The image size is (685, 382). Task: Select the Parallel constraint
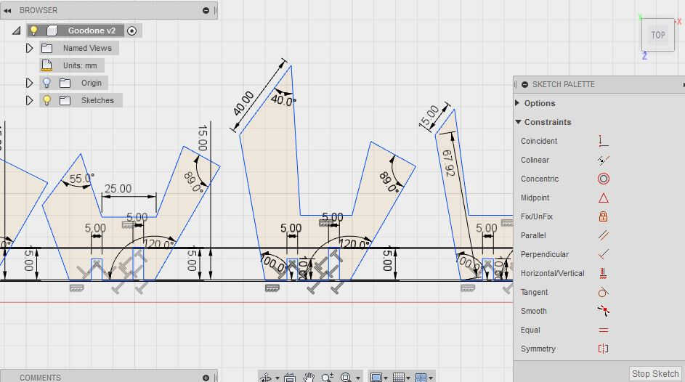click(x=604, y=235)
